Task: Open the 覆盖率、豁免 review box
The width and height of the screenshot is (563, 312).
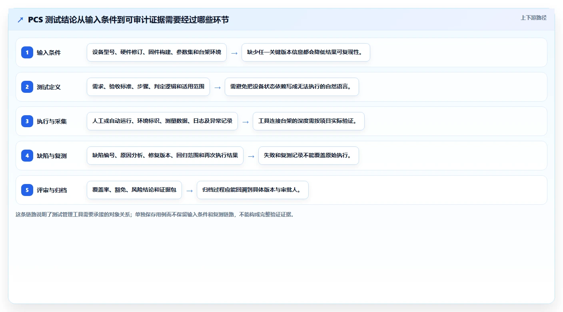Action: click(134, 190)
